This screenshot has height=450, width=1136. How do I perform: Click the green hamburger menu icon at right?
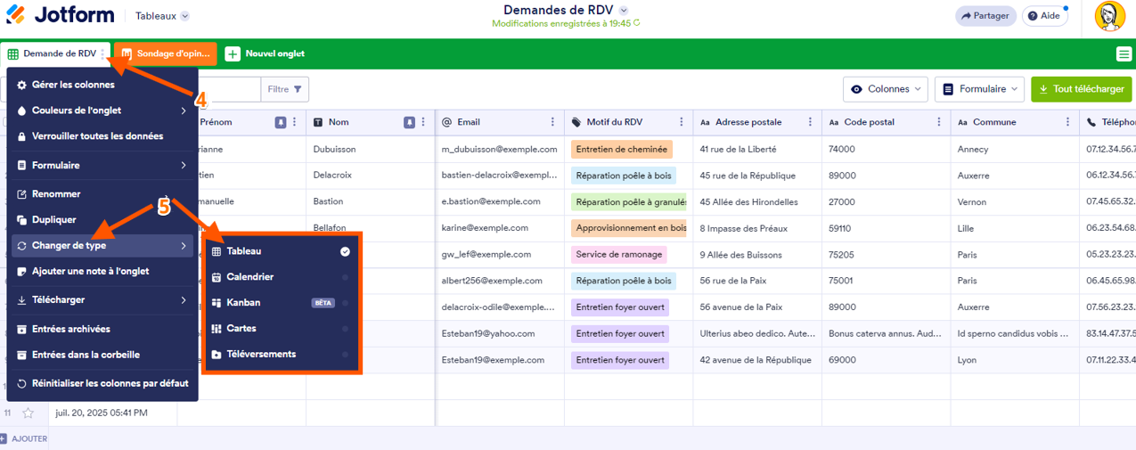click(1124, 54)
